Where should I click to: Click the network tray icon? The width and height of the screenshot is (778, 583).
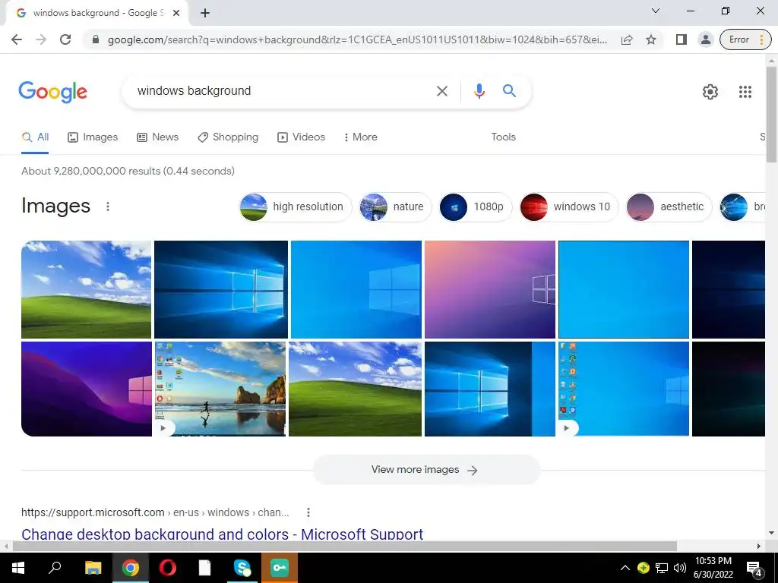(x=662, y=568)
